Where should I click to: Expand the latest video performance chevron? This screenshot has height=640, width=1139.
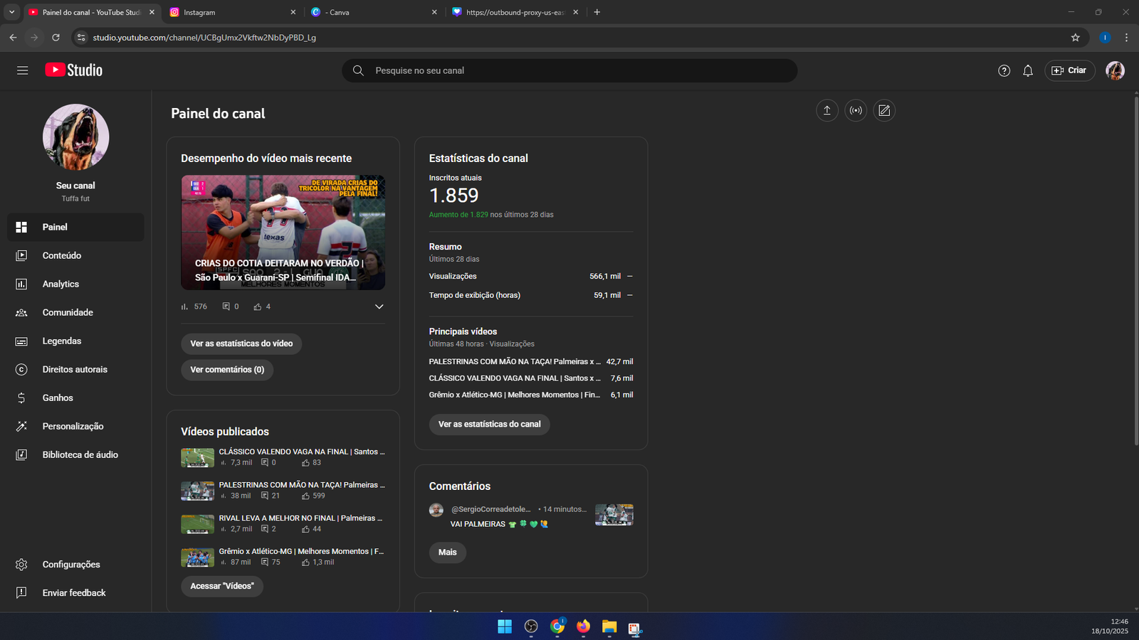379,306
